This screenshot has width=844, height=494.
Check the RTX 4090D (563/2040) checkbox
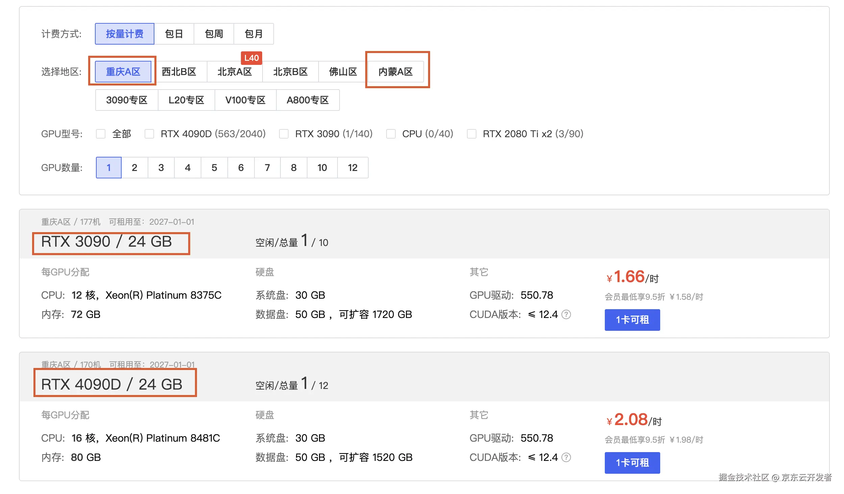pos(149,134)
